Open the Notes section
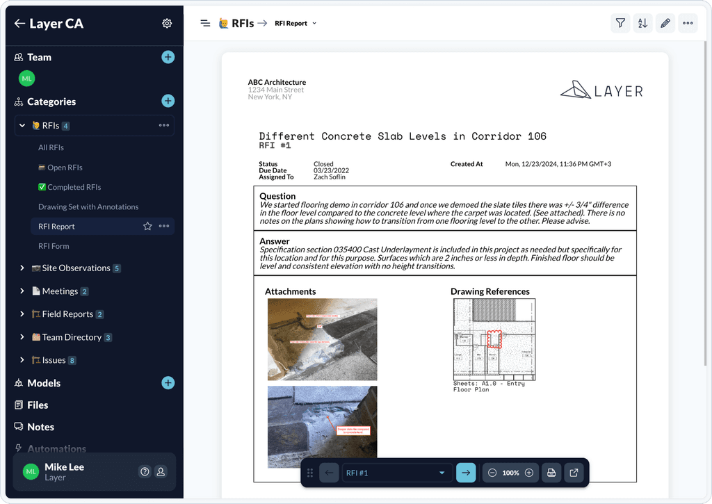The height and width of the screenshot is (504, 712). (x=40, y=427)
